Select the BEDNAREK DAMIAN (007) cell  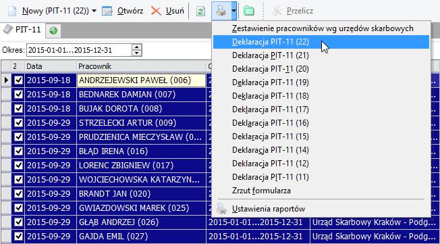[x=141, y=95]
